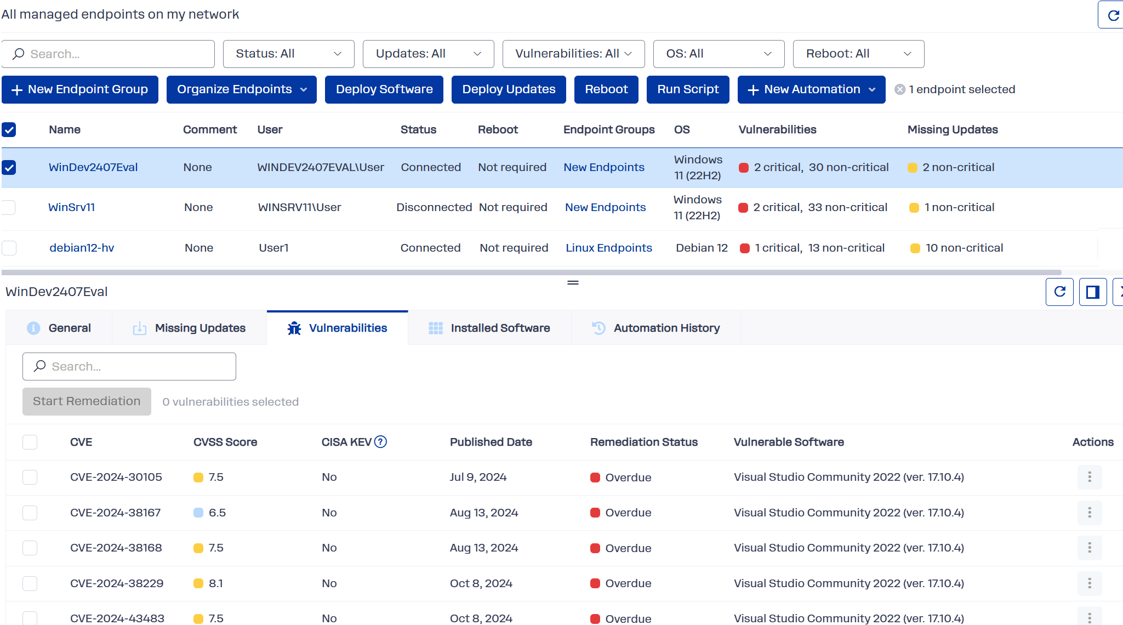
Task: Click the Run Script button
Action: click(x=688, y=89)
